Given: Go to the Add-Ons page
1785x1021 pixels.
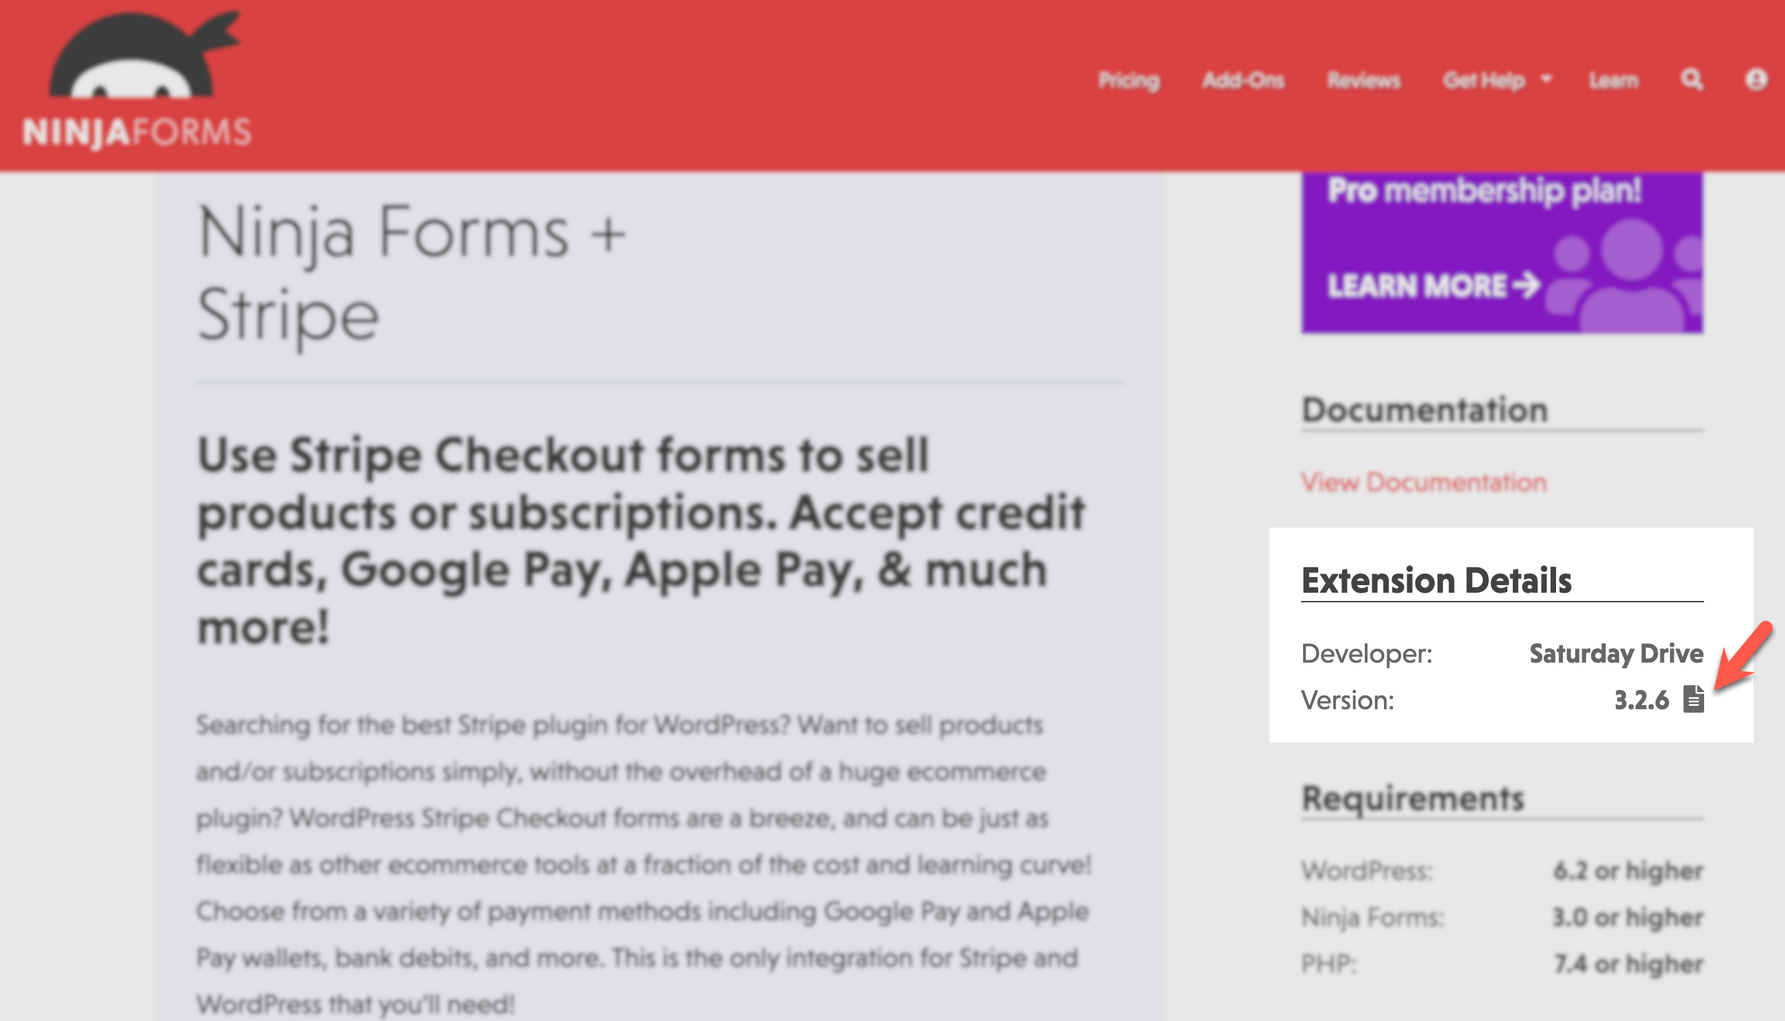Looking at the screenshot, I should pyautogui.click(x=1243, y=81).
